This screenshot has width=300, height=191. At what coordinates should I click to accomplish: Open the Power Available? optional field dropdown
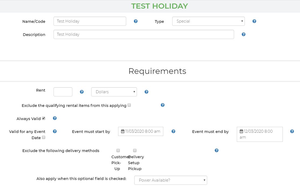(x=171, y=180)
